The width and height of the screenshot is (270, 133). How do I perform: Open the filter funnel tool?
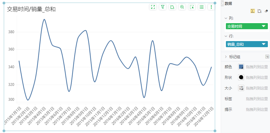tap(163, 7)
